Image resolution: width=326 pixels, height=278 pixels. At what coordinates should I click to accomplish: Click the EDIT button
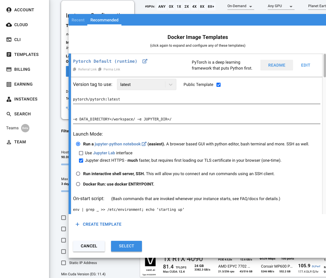[x=306, y=65]
